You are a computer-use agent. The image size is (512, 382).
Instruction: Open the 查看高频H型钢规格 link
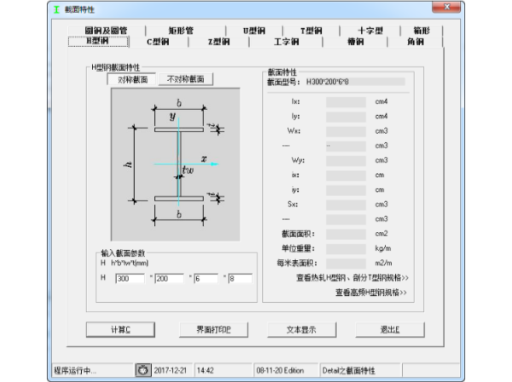[370, 292]
